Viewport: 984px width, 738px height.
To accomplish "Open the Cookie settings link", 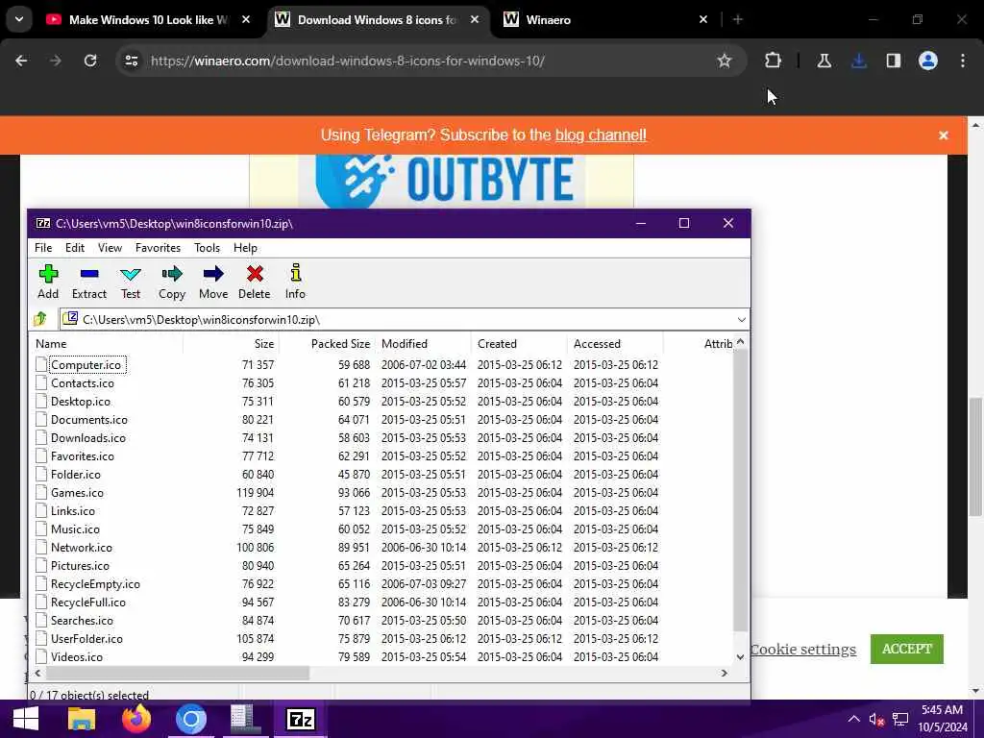I will click(802, 650).
